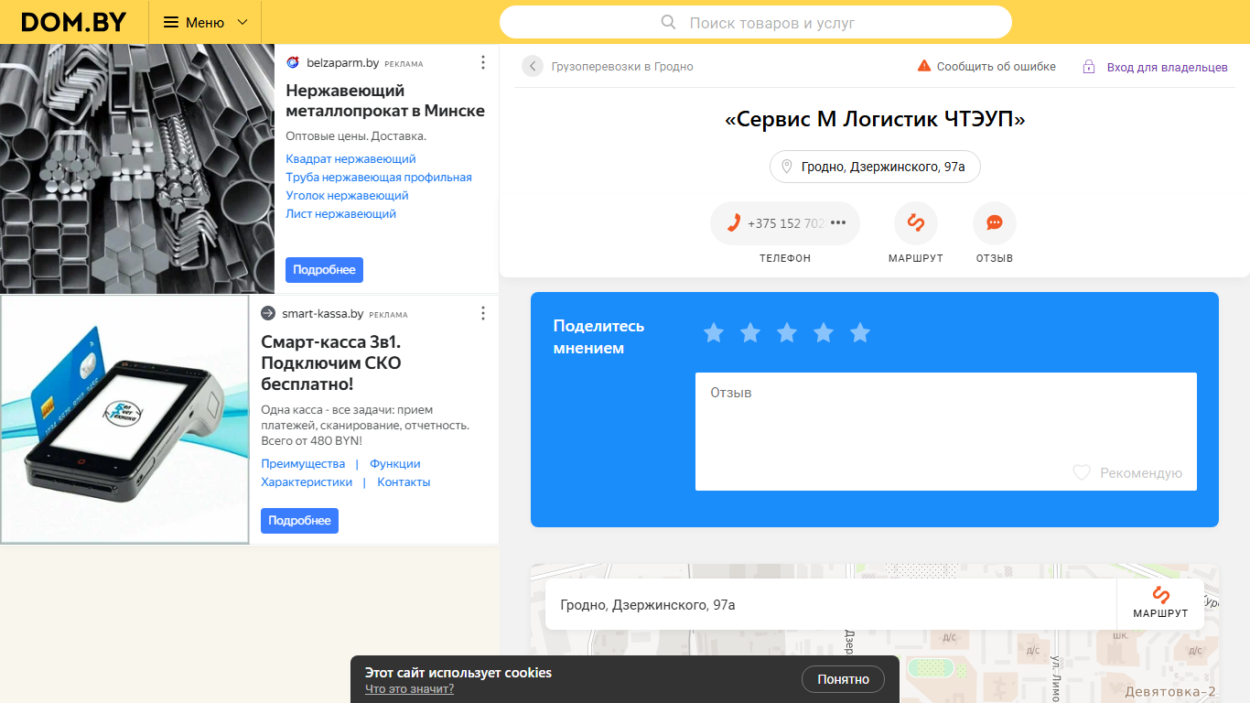The width and height of the screenshot is (1250, 703).
Task: Click the address chip Гродно, Дзержинского, 97а
Action: point(875,167)
